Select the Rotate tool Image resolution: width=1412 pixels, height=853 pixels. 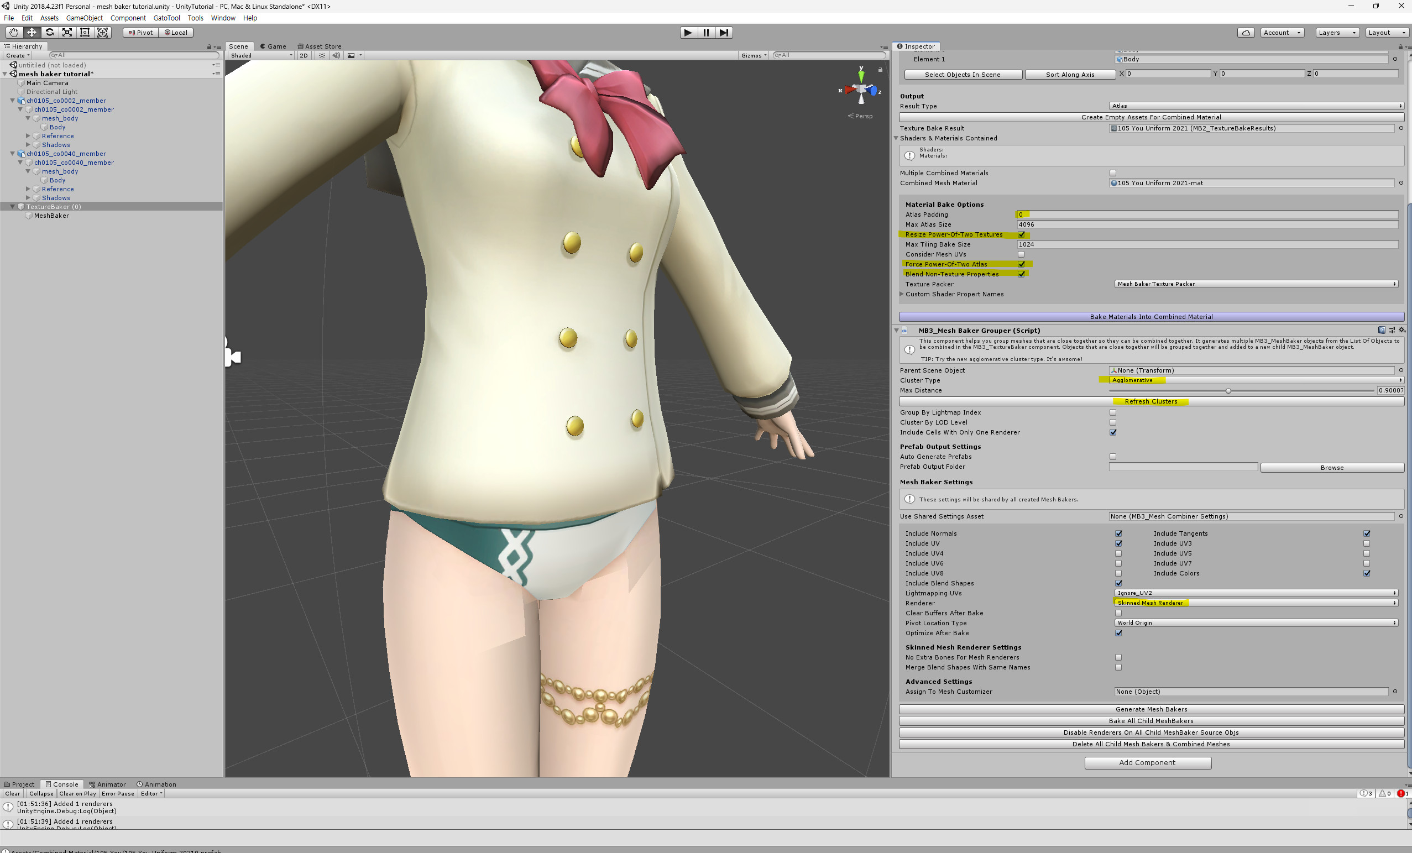pos(49,33)
